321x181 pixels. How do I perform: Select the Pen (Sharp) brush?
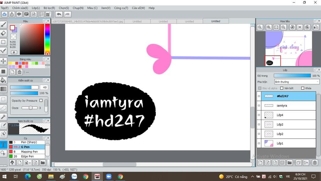point(27,142)
